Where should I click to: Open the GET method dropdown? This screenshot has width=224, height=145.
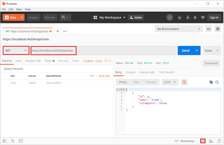(16, 50)
